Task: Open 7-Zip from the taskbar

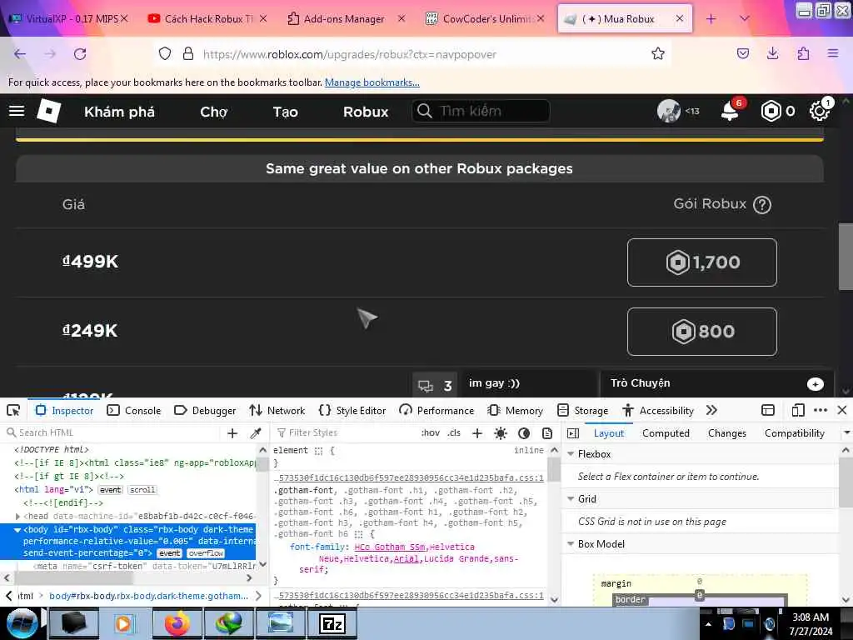Action: click(332, 623)
